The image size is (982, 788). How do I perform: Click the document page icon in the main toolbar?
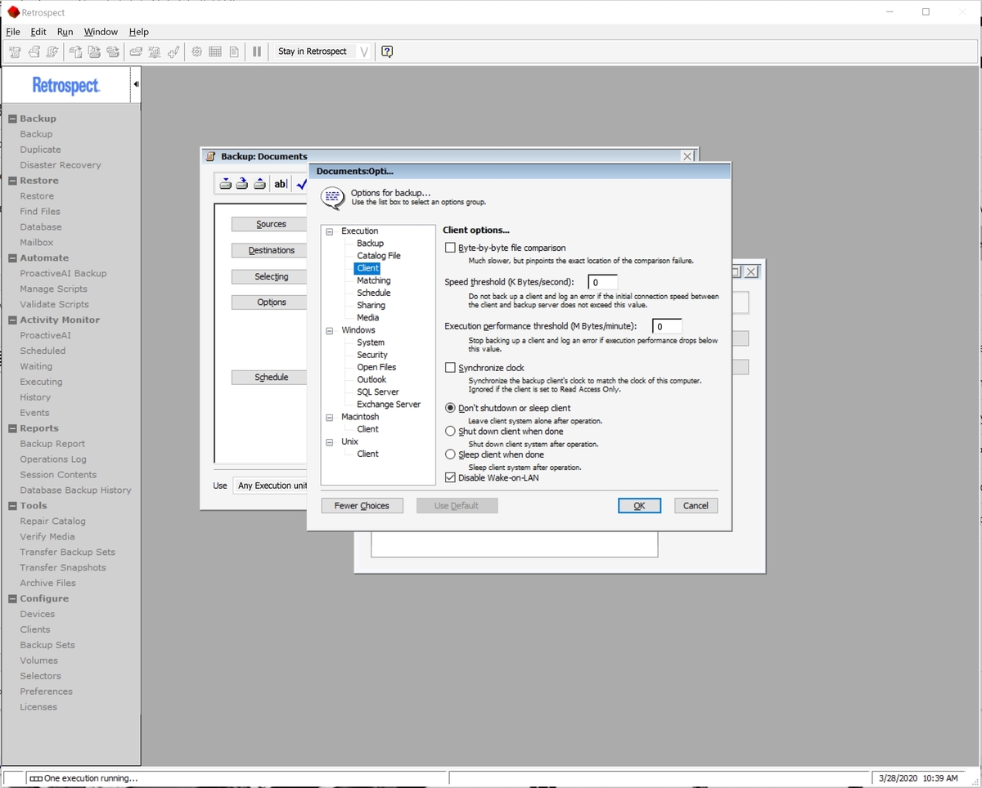[x=234, y=51]
